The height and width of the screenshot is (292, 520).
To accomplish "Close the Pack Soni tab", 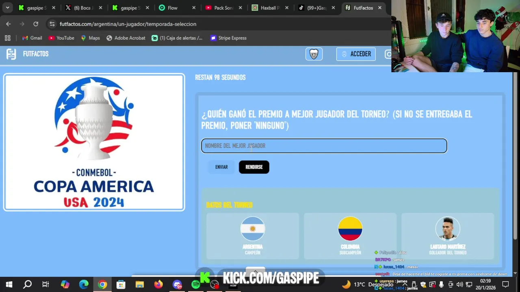I will pyautogui.click(x=240, y=8).
